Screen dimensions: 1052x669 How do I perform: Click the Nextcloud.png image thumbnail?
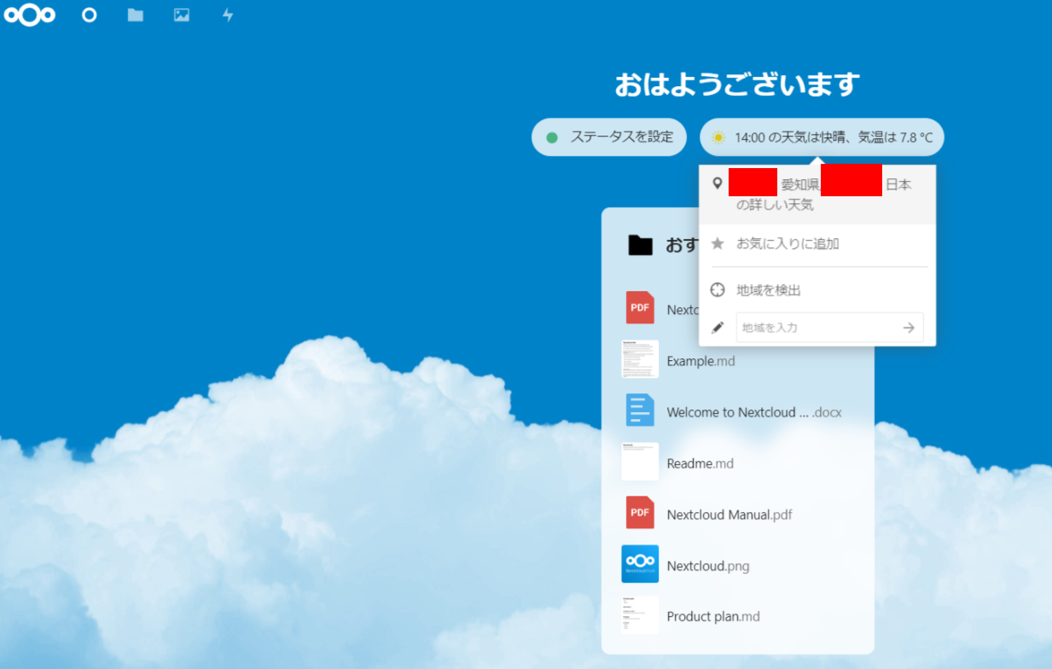tap(640, 564)
